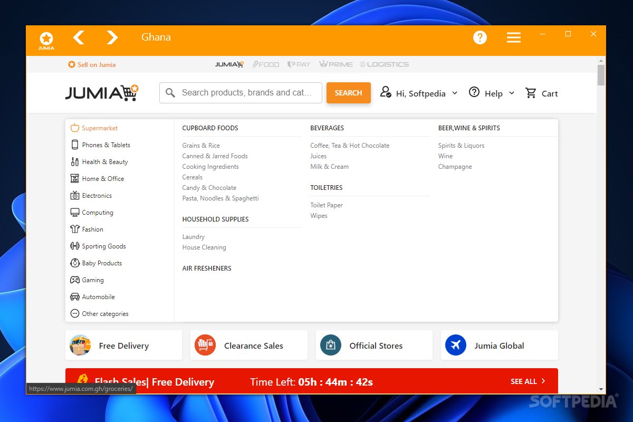The height and width of the screenshot is (422, 633).
Task: Open the Jumia Prime service logo
Action: click(x=336, y=64)
